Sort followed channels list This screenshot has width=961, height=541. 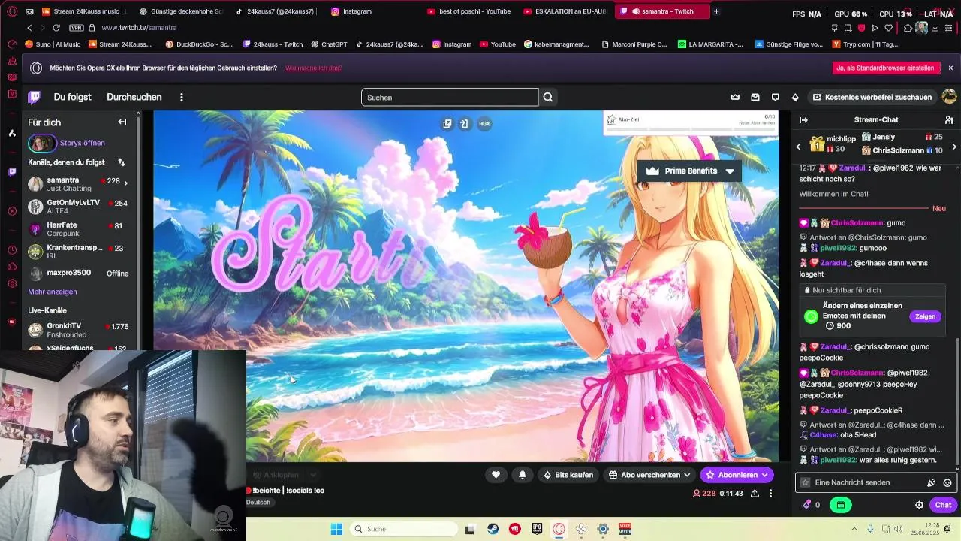pyautogui.click(x=121, y=162)
